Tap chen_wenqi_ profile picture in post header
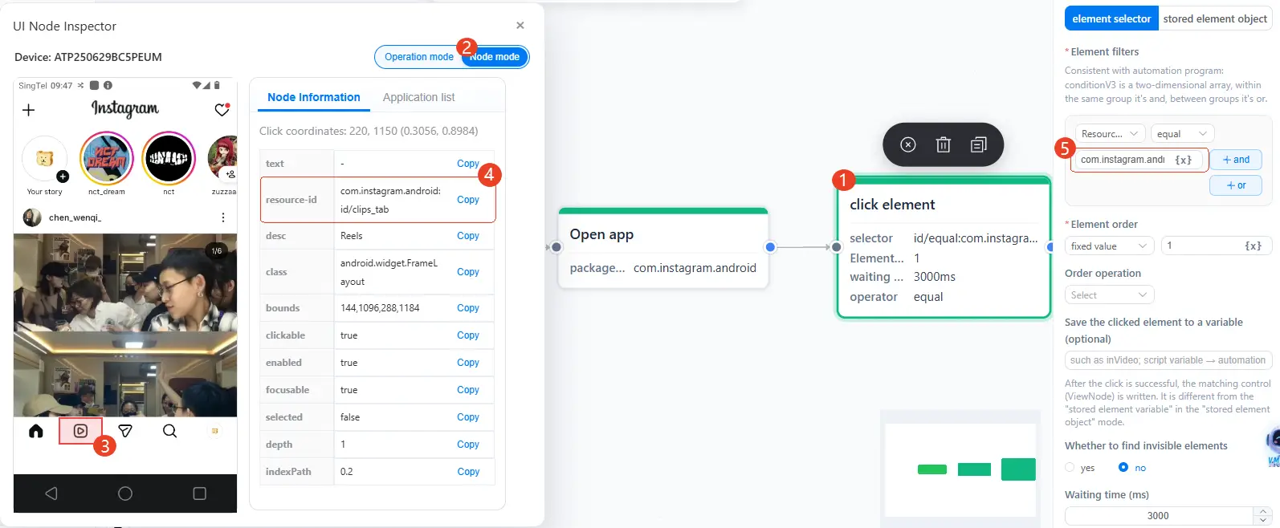 (32, 217)
